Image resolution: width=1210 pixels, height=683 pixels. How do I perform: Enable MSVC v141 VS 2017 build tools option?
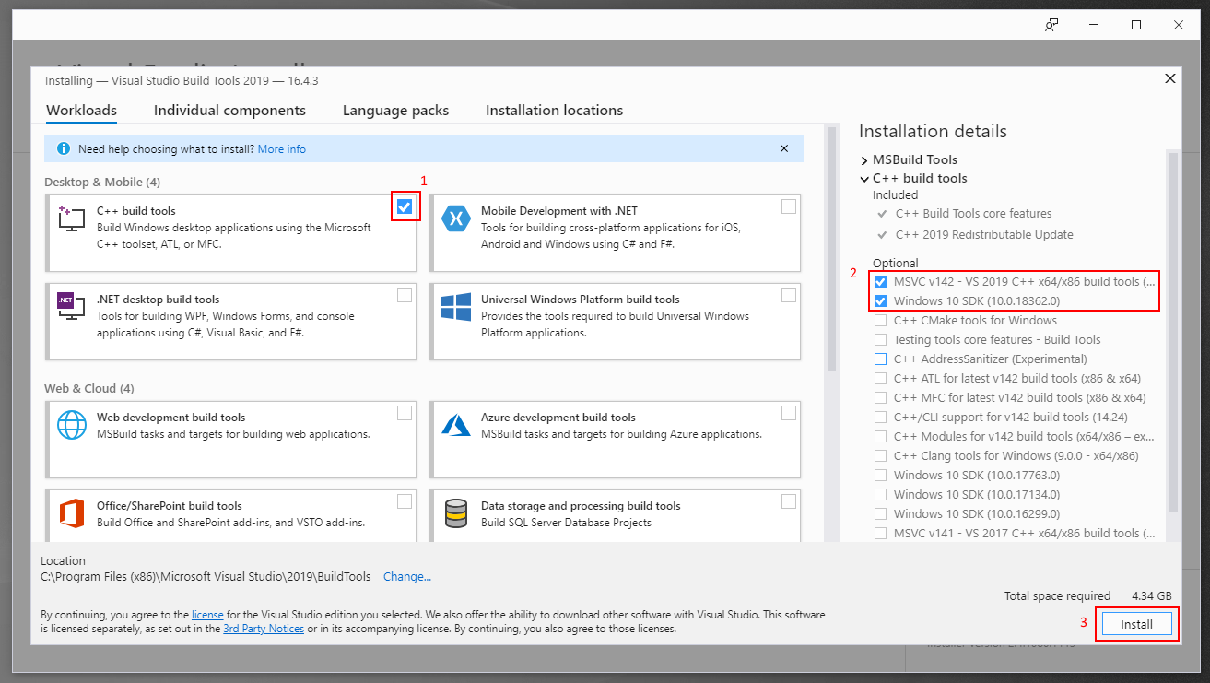tap(881, 534)
